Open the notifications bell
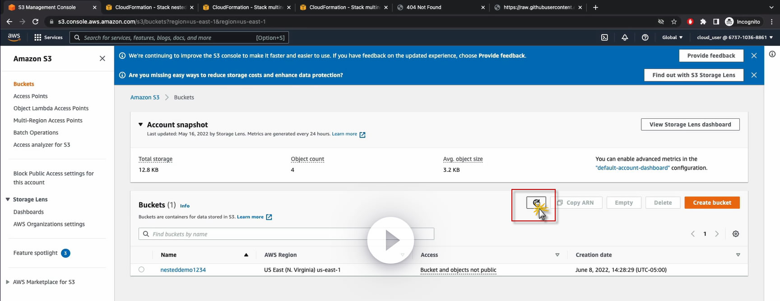The image size is (780, 301). [625, 37]
